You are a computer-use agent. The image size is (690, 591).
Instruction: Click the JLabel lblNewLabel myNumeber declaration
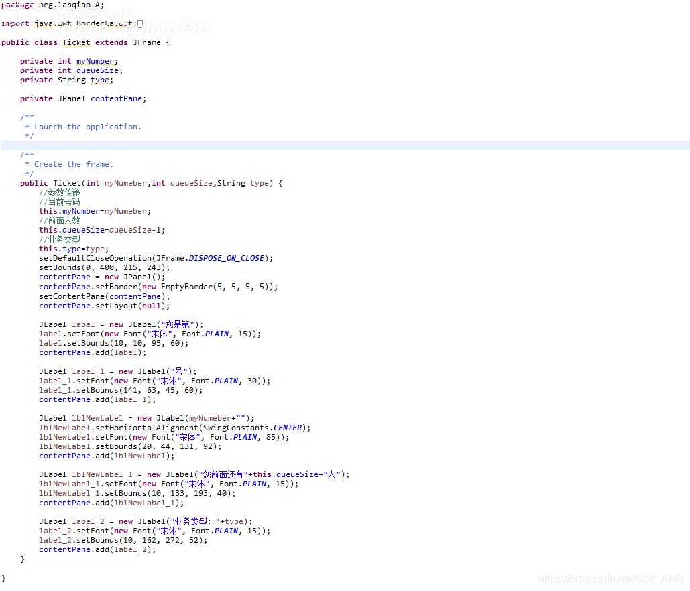click(147, 418)
